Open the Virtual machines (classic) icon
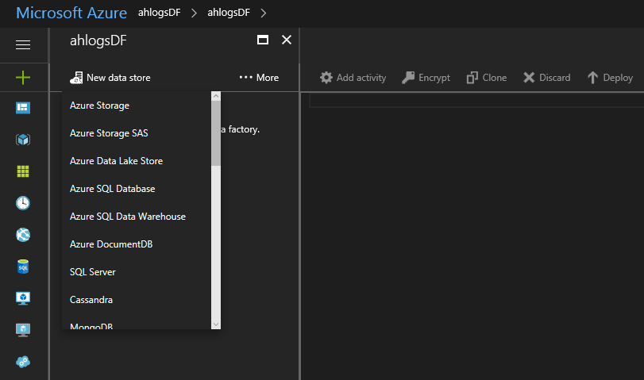Screen dimensions: 644x380 pyautogui.click(x=23, y=330)
